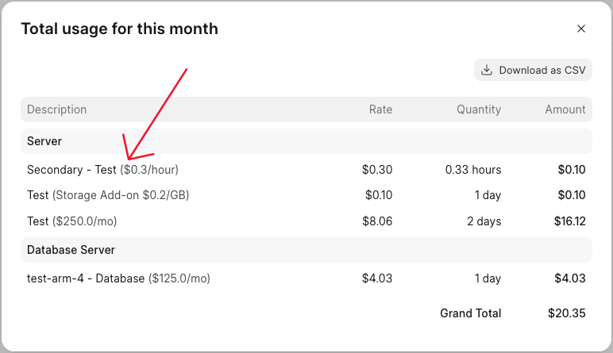
Task: Click the Total usage for this month title
Action: tap(119, 29)
